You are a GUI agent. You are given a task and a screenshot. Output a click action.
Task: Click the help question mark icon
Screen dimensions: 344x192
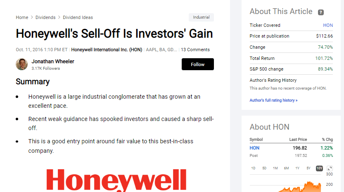(x=321, y=12)
